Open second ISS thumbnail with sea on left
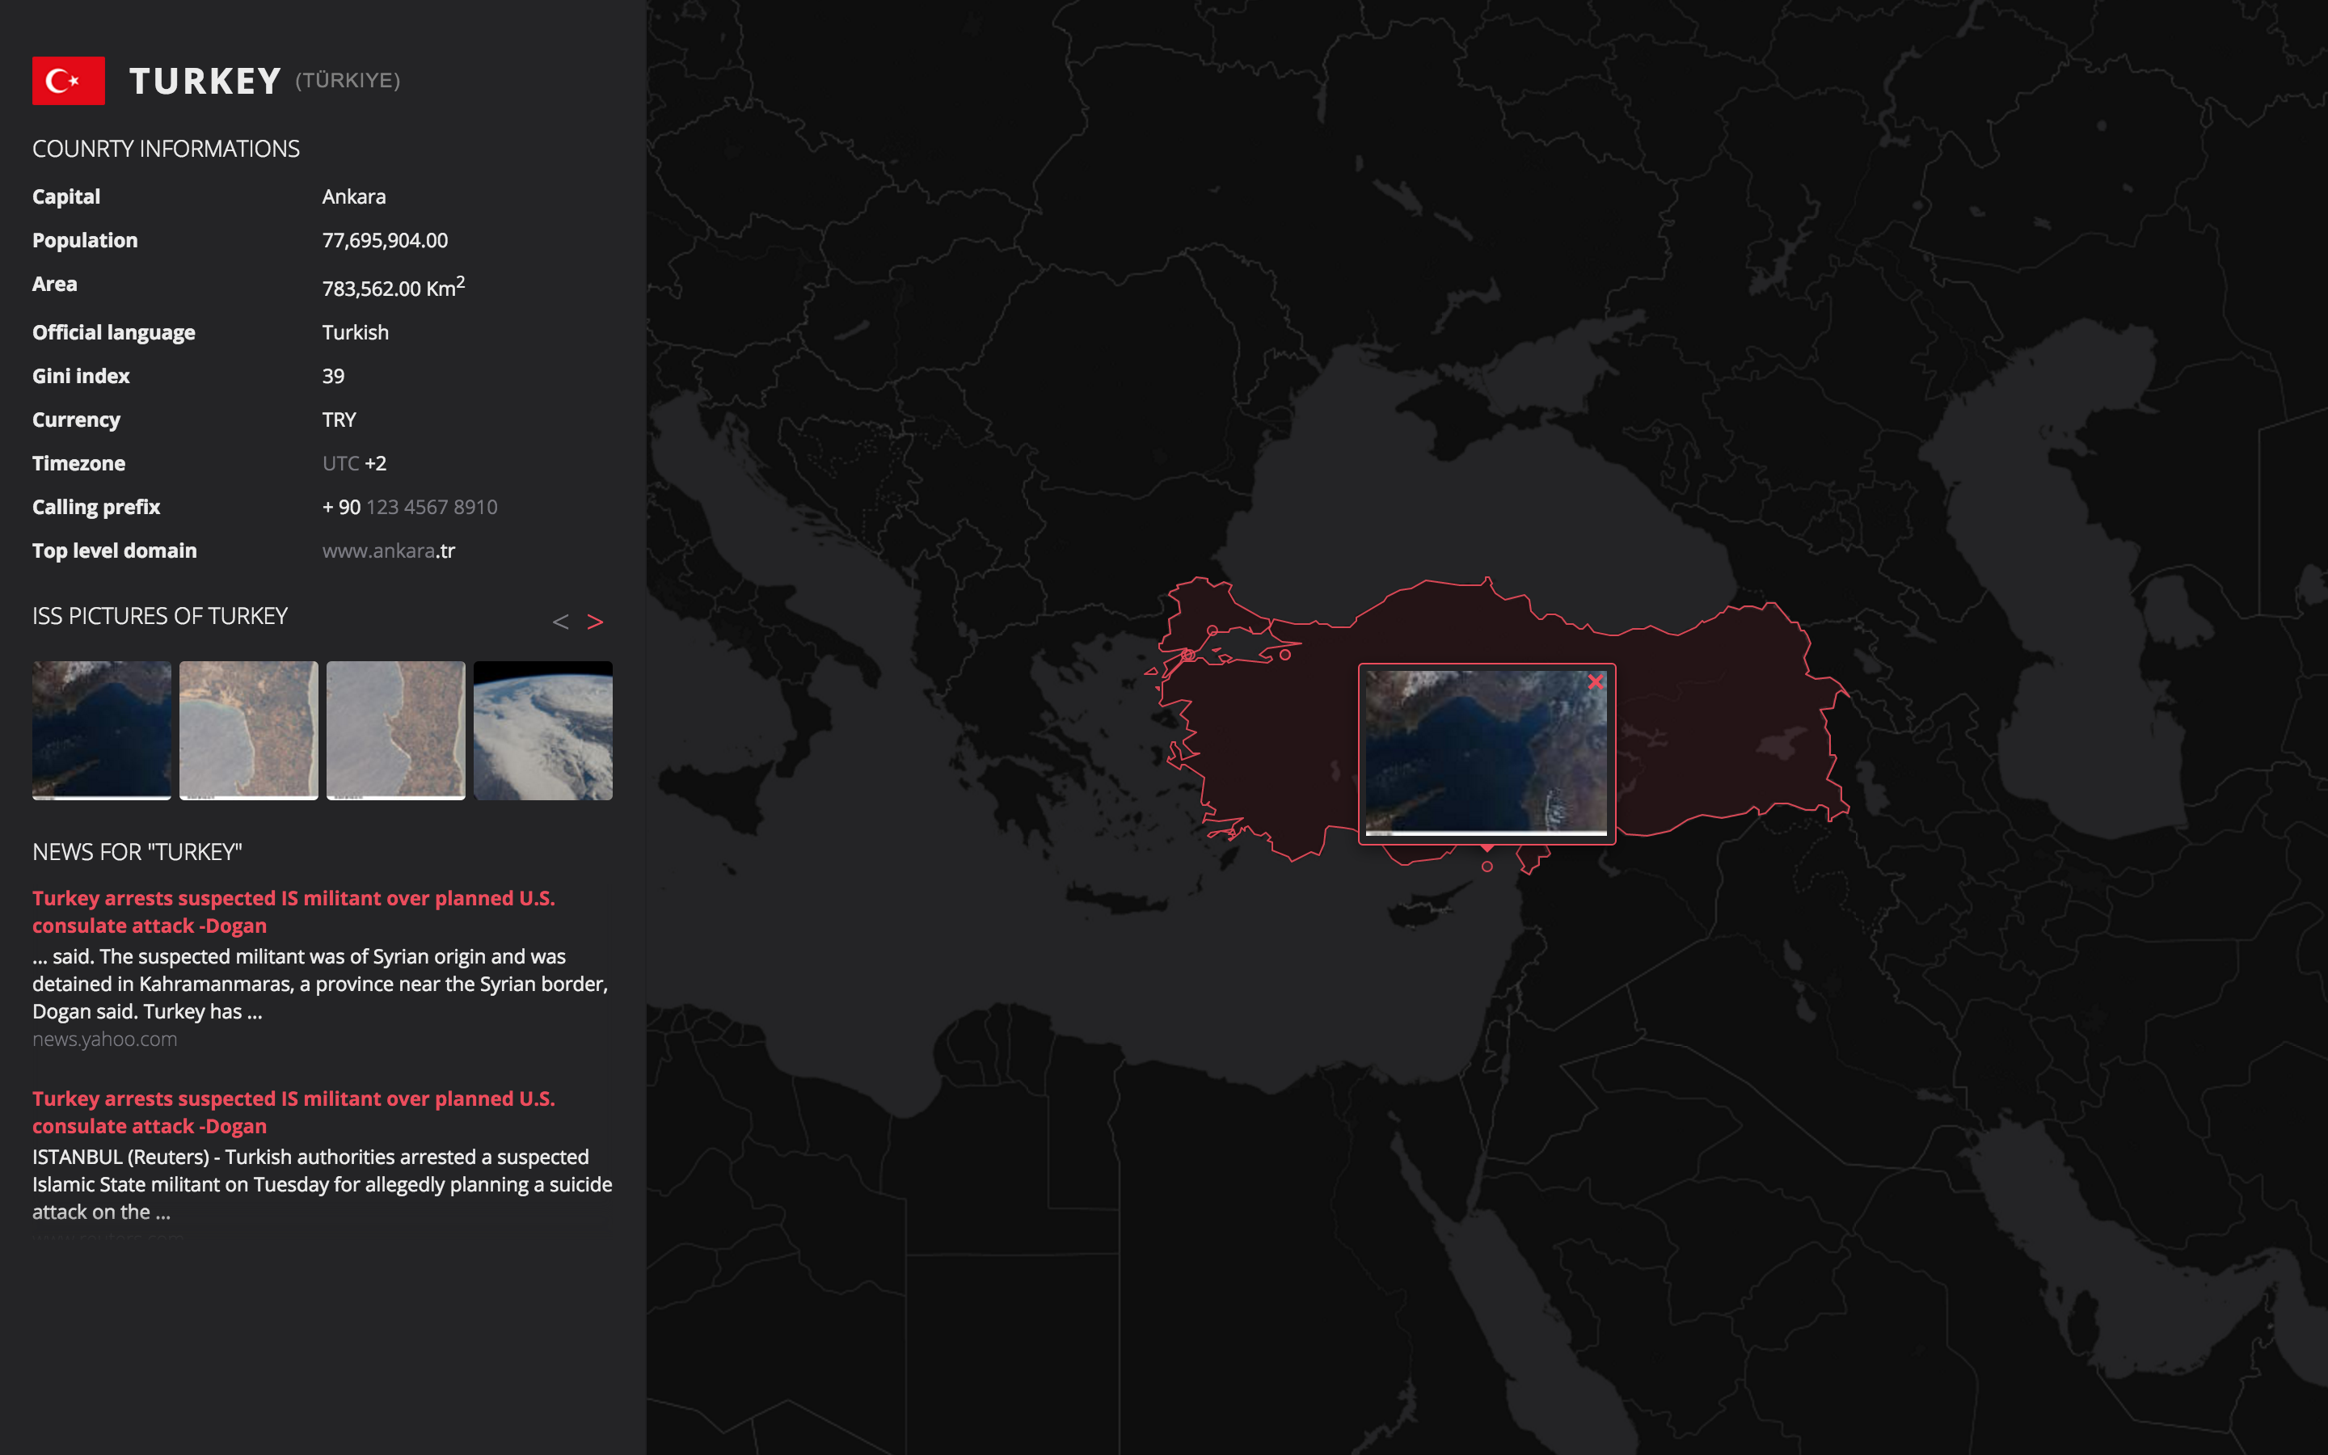Viewport: 2328px width, 1455px height. click(248, 729)
